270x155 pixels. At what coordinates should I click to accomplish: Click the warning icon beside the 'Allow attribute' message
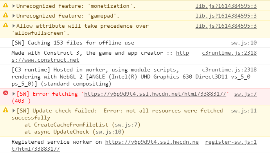[x=6, y=25]
